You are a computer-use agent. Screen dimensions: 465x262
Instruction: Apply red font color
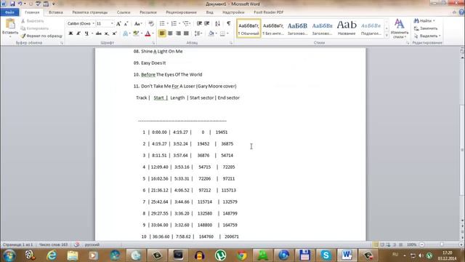tap(147, 33)
